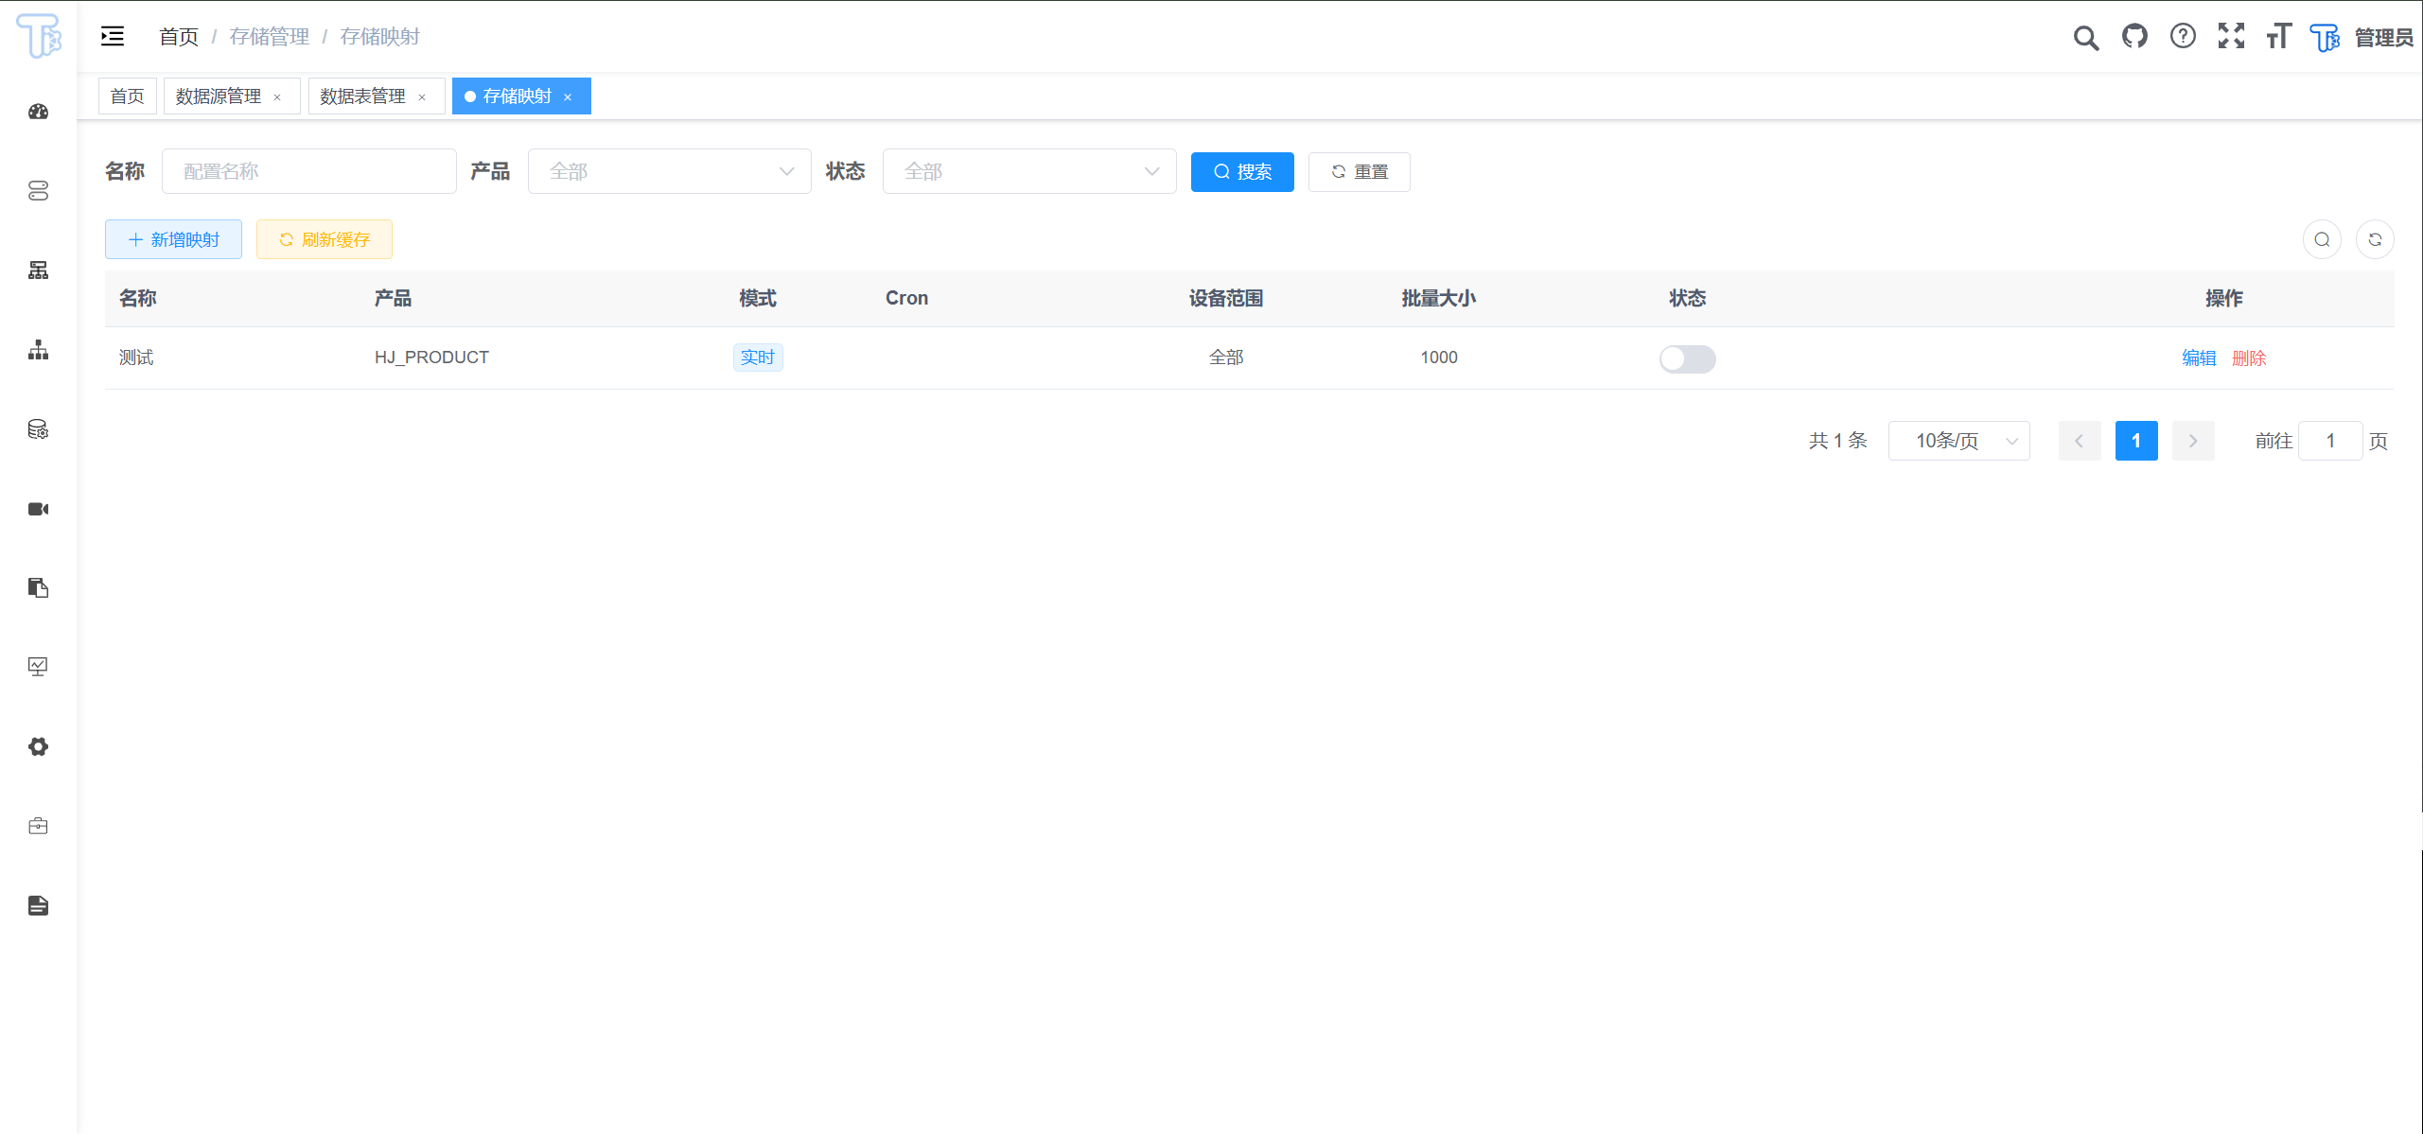Screen dimensions: 2423x1134
Task: Toggle the status switch for 测试 row
Action: click(x=1687, y=358)
